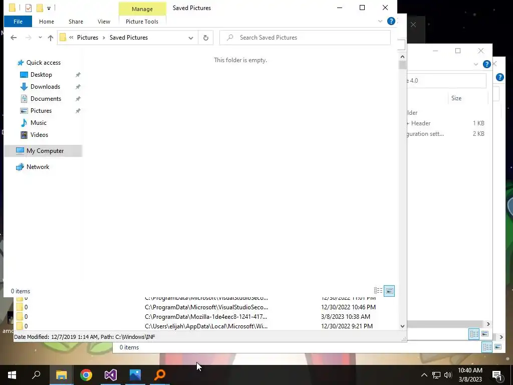This screenshot has width=513, height=385.
Task: Open Customize Quick Access Toolbar dropdown
Action: (x=49, y=8)
